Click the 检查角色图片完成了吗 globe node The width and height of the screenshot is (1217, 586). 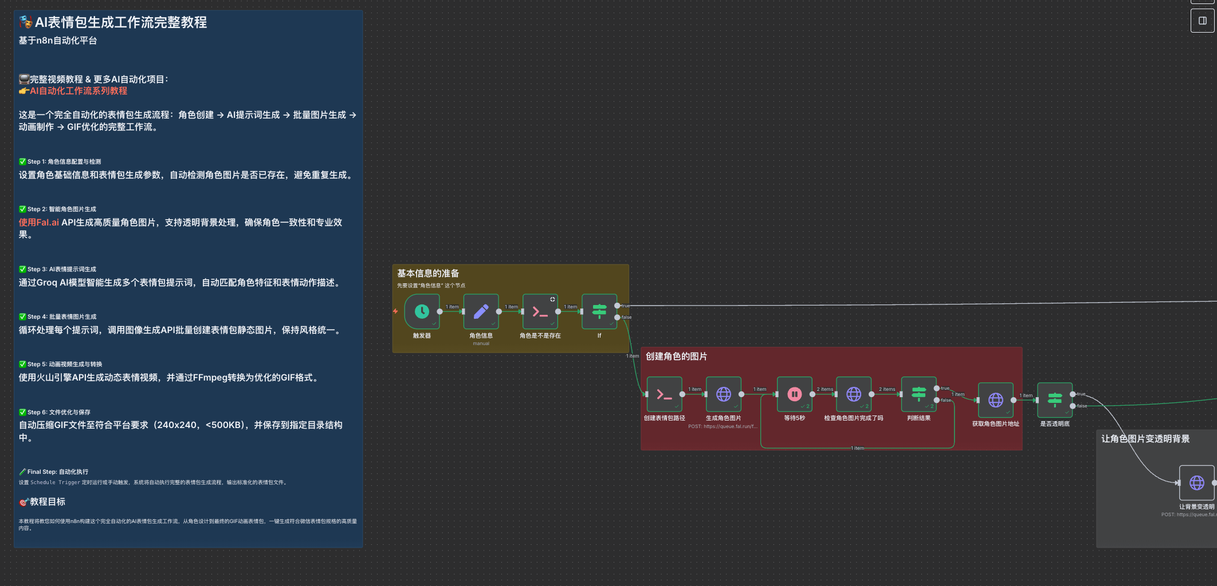(853, 394)
